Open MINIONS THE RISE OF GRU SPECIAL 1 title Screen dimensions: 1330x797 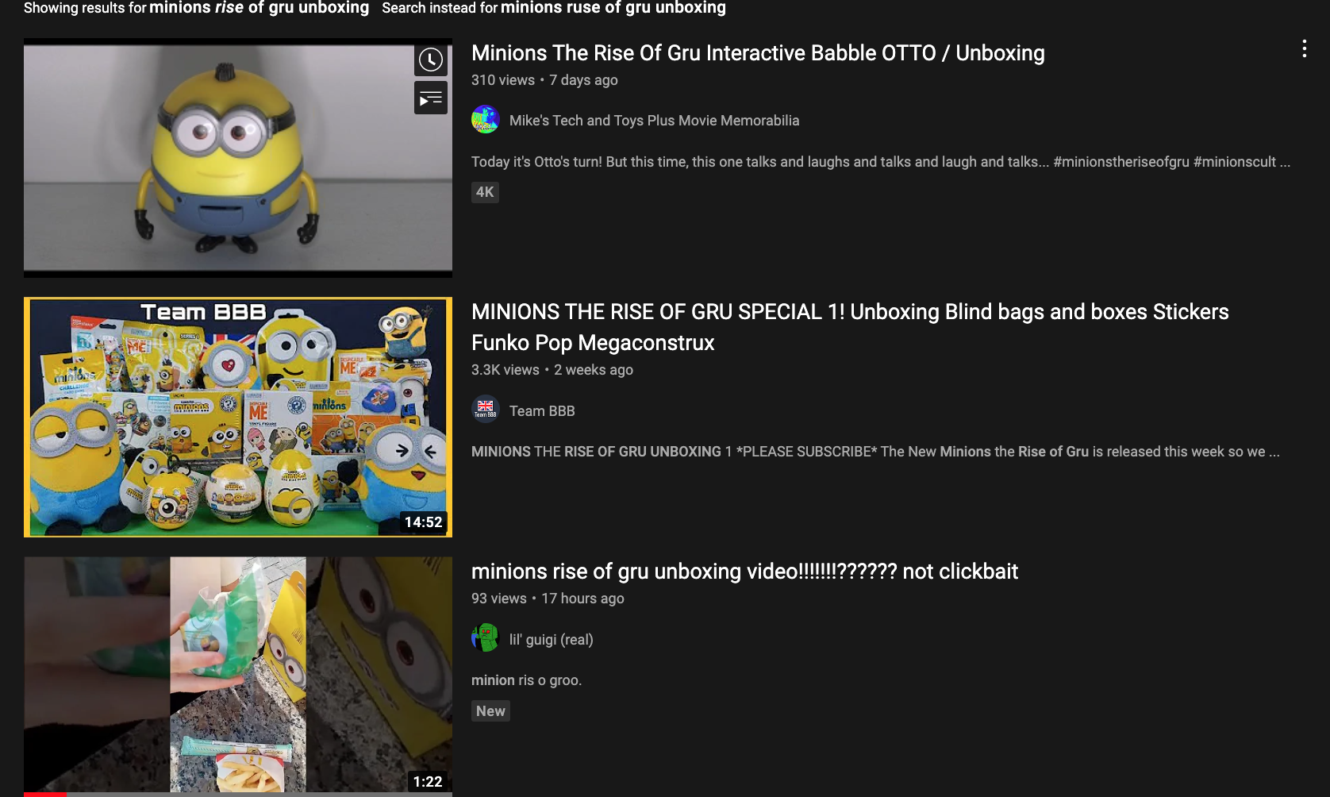pyautogui.click(x=849, y=312)
